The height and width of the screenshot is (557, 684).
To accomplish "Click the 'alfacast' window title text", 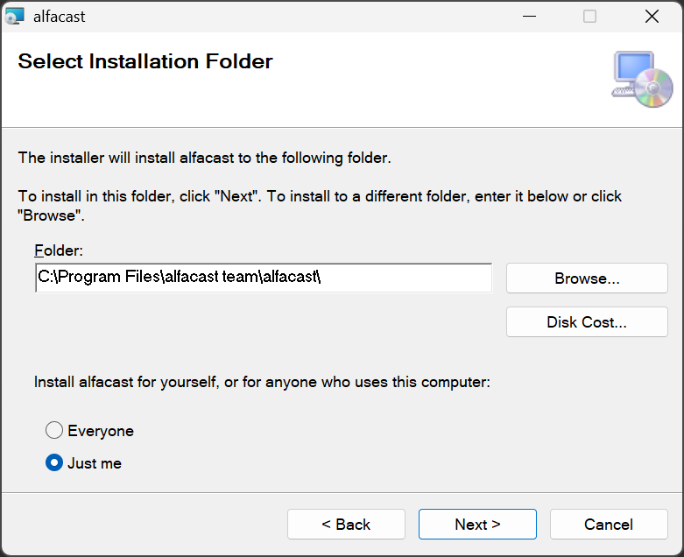I will pyautogui.click(x=60, y=17).
